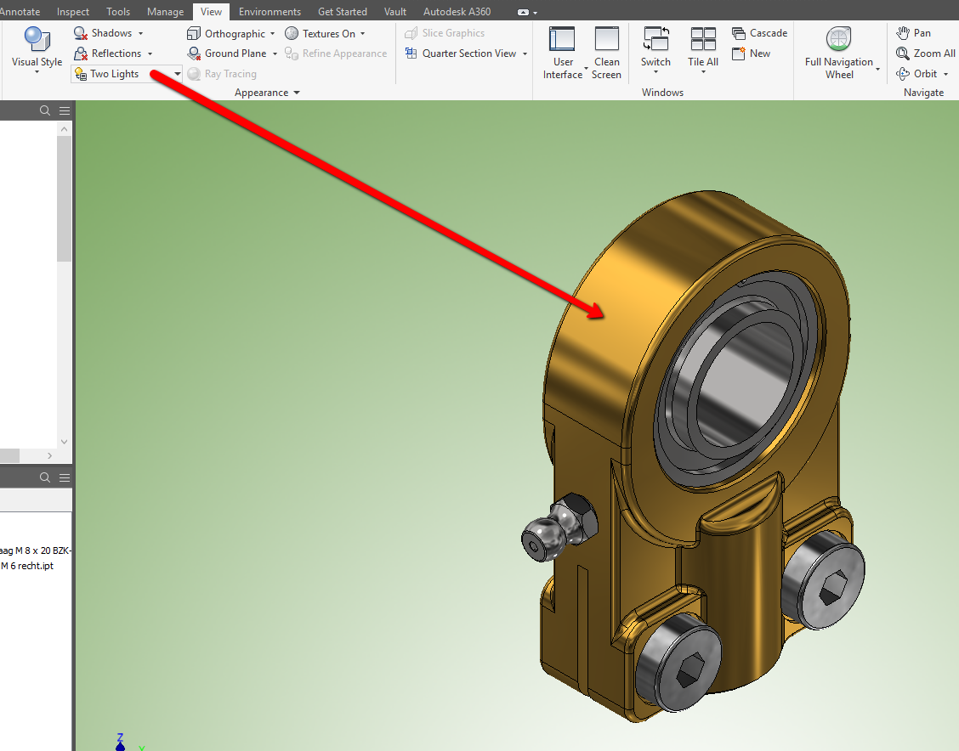Open a New window
This screenshot has width=959, height=751.
pos(752,53)
